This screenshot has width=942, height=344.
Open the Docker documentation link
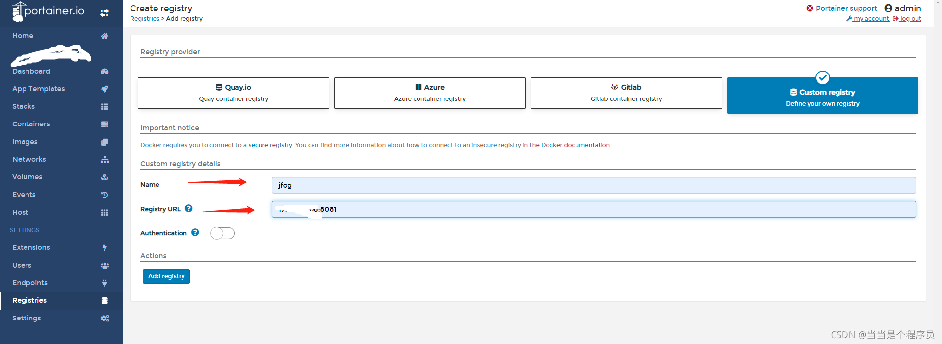(566, 145)
